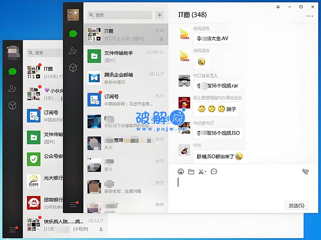321x240 pixels.
Task: Select the green Chats bubble in sidebar
Action: pos(73,33)
